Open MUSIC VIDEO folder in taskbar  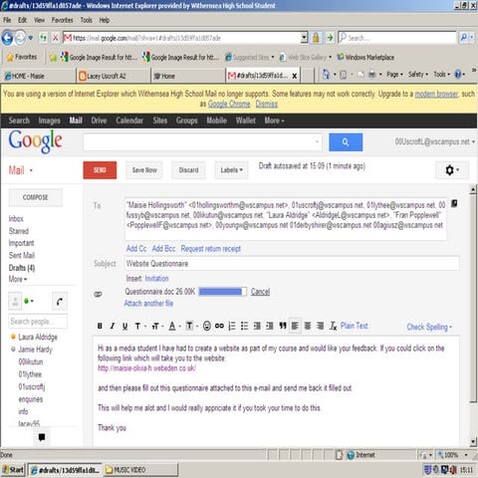(x=141, y=470)
